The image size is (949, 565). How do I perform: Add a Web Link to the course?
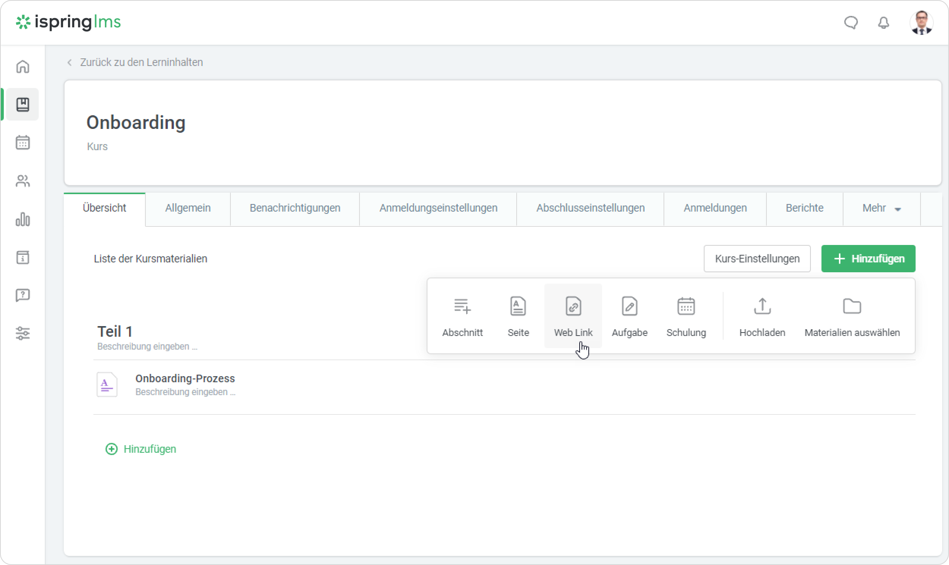573,316
